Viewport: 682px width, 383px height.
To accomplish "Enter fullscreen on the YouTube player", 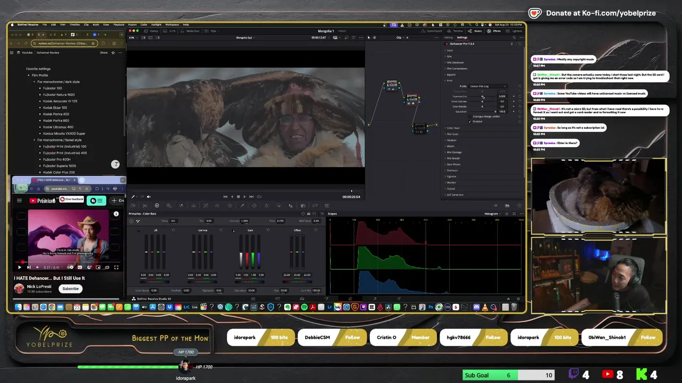I will coord(116,267).
